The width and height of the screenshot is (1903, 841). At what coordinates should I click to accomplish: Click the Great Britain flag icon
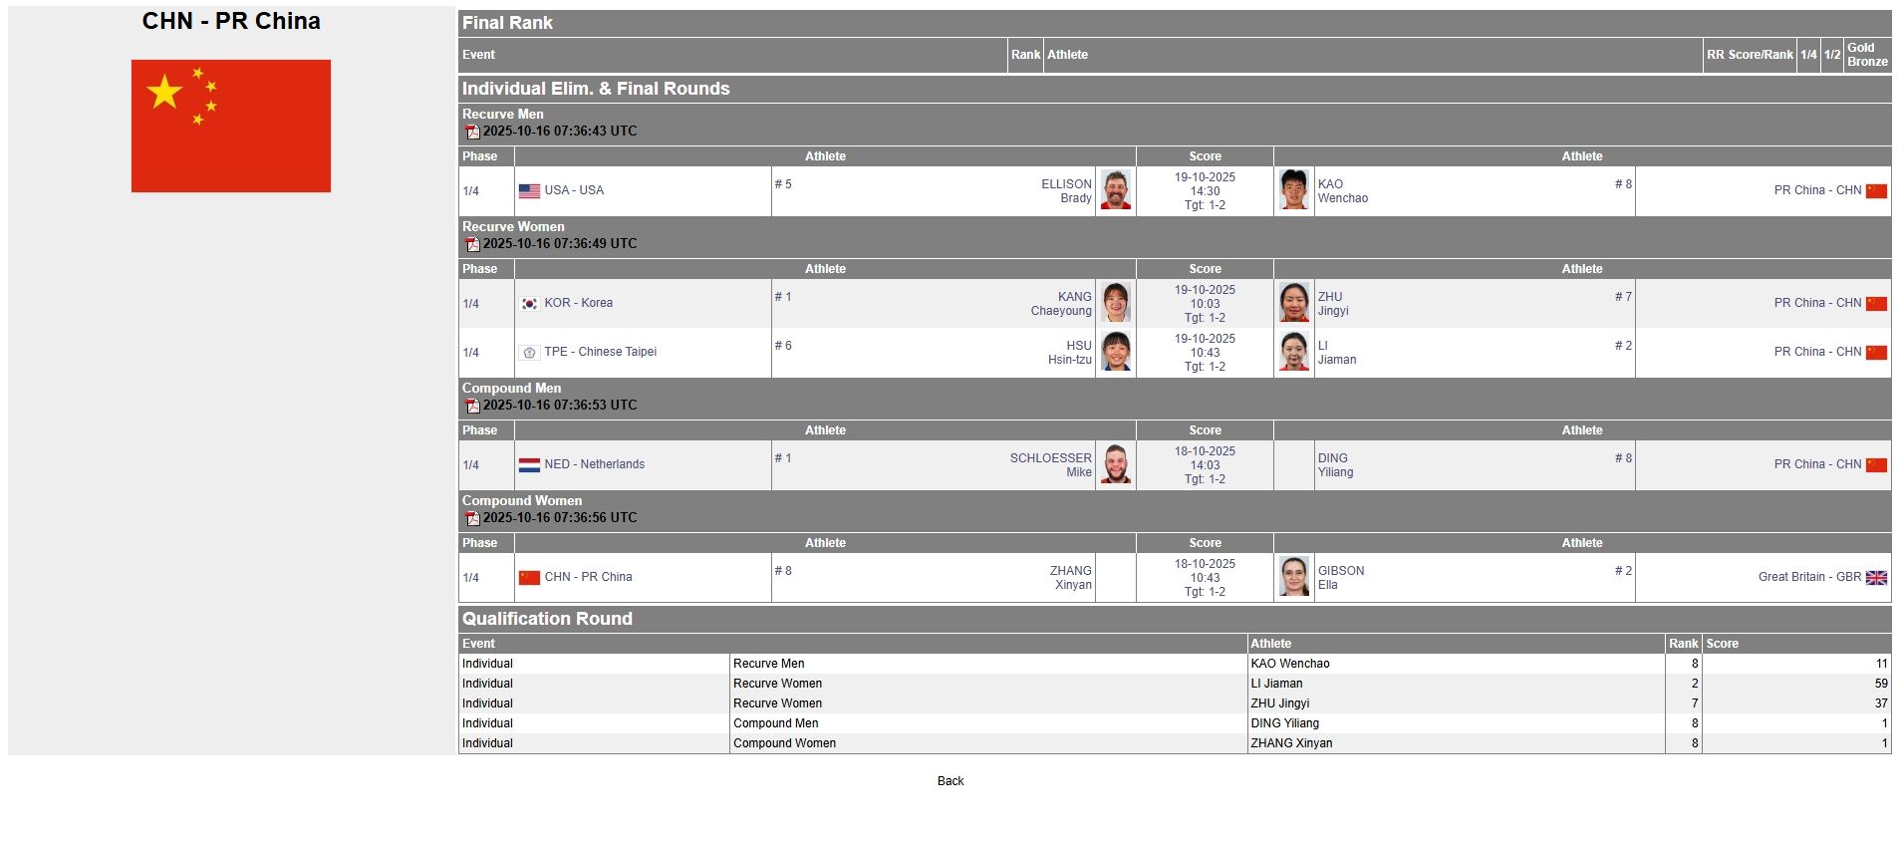tap(1876, 578)
